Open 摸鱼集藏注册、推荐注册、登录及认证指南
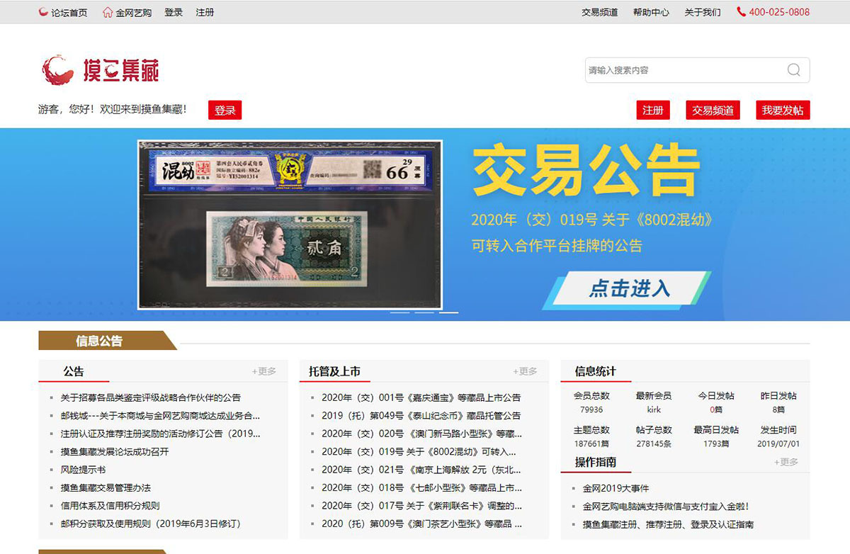 point(668,524)
